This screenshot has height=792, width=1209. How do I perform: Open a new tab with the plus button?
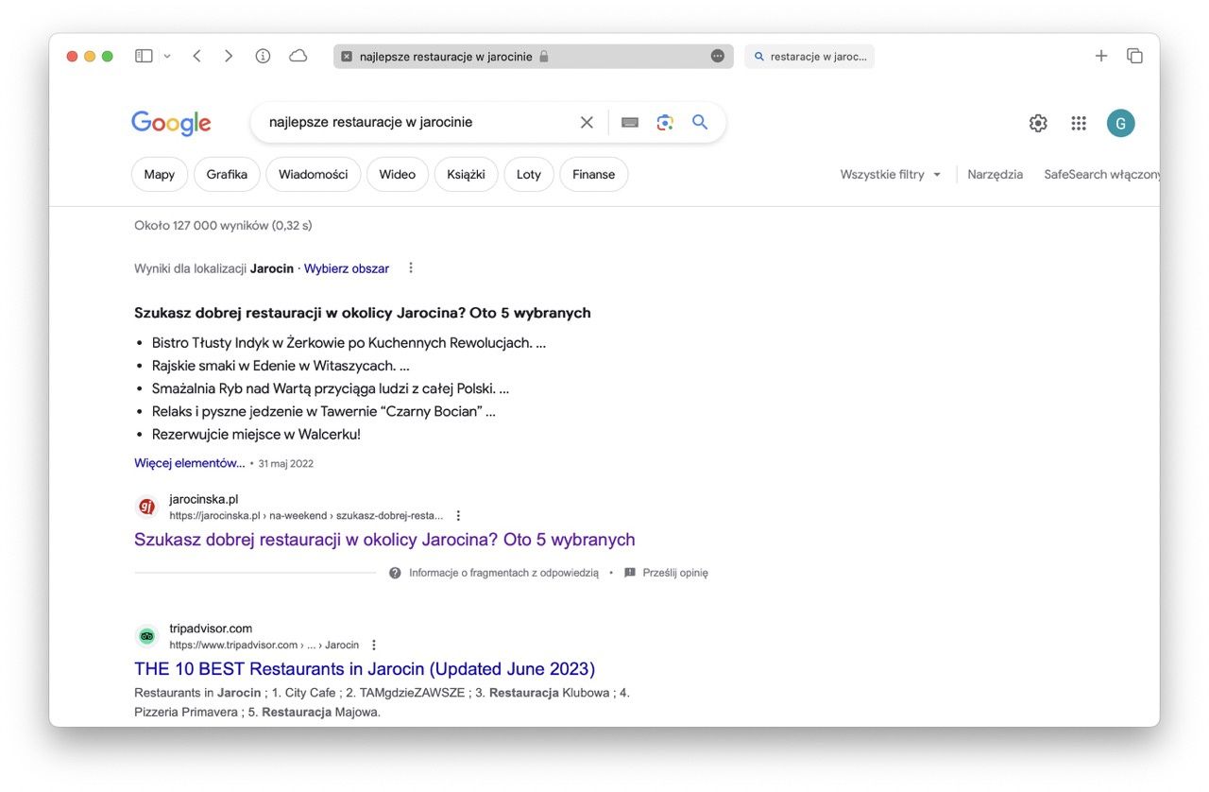click(x=1101, y=57)
